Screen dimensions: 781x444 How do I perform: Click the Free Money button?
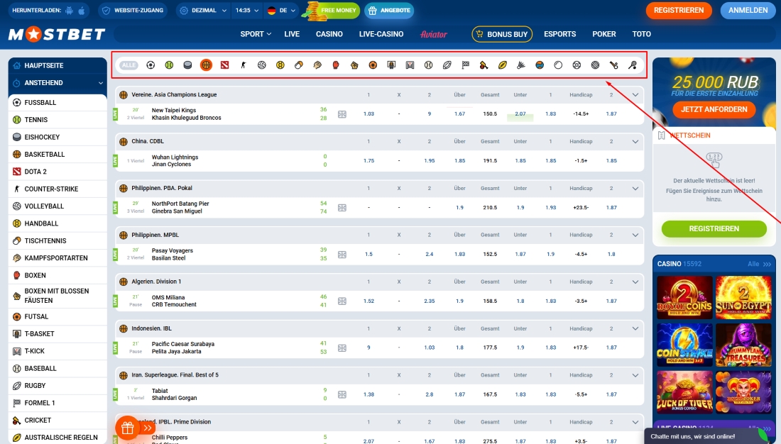[333, 11]
